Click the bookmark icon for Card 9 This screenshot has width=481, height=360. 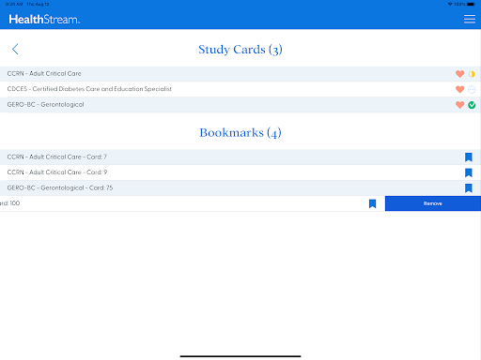(x=469, y=172)
